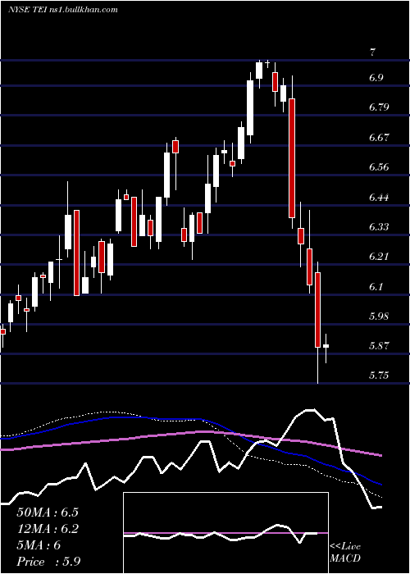Screen dimensions: 410x574
Task: Click the 5MA : 6 reading
Action: point(39,545)
